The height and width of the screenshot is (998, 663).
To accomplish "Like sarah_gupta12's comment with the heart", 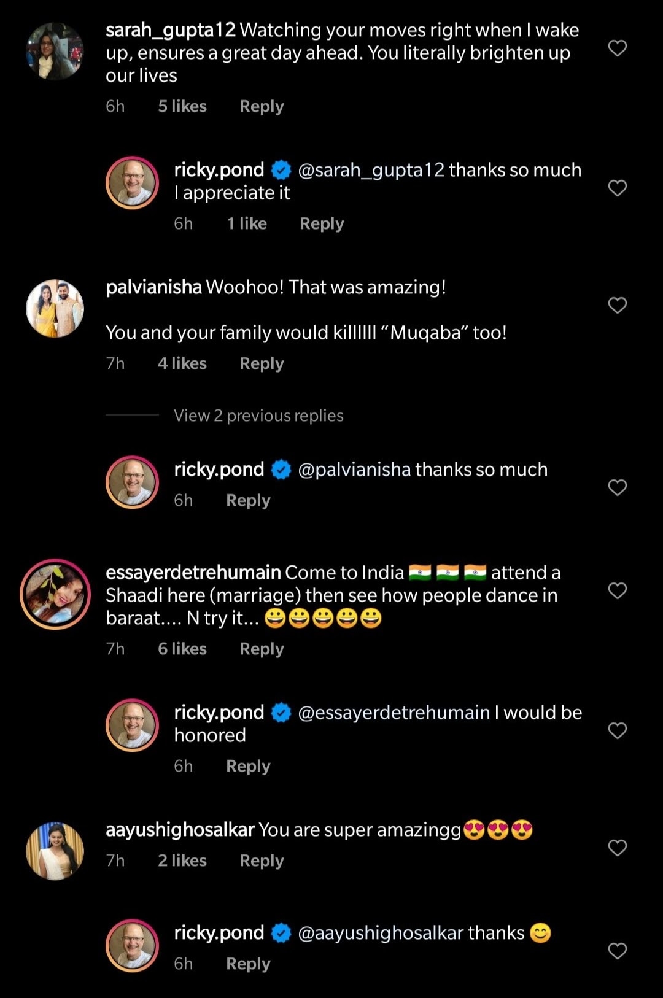I will click(617, 48).
